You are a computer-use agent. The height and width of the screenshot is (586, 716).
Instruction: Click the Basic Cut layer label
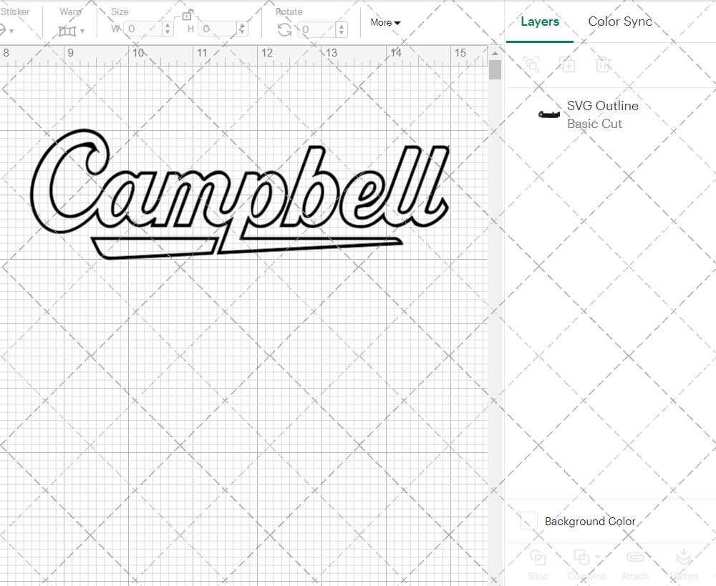(x=595, y=123)
